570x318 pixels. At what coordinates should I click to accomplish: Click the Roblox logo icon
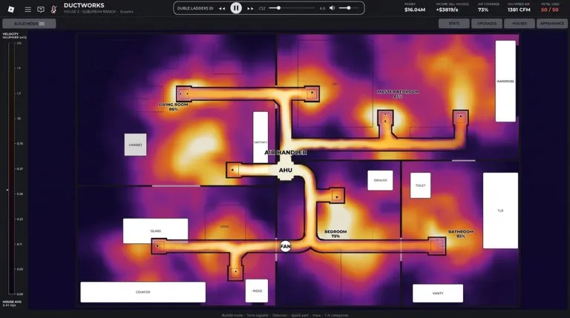pyautogui.click(x=11, y=10)
